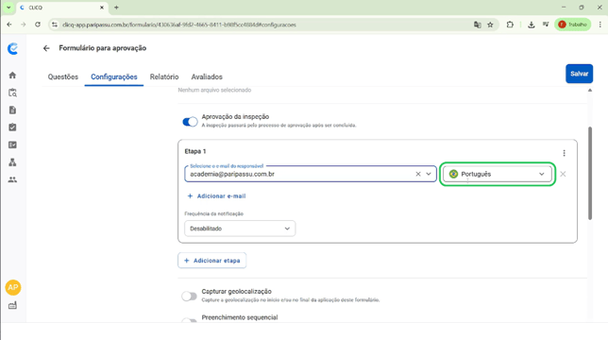Open the Chrome three-dot menu

tap(600, 25)
